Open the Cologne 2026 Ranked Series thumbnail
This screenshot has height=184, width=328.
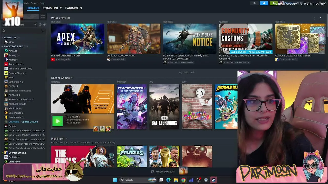point(300,39)
